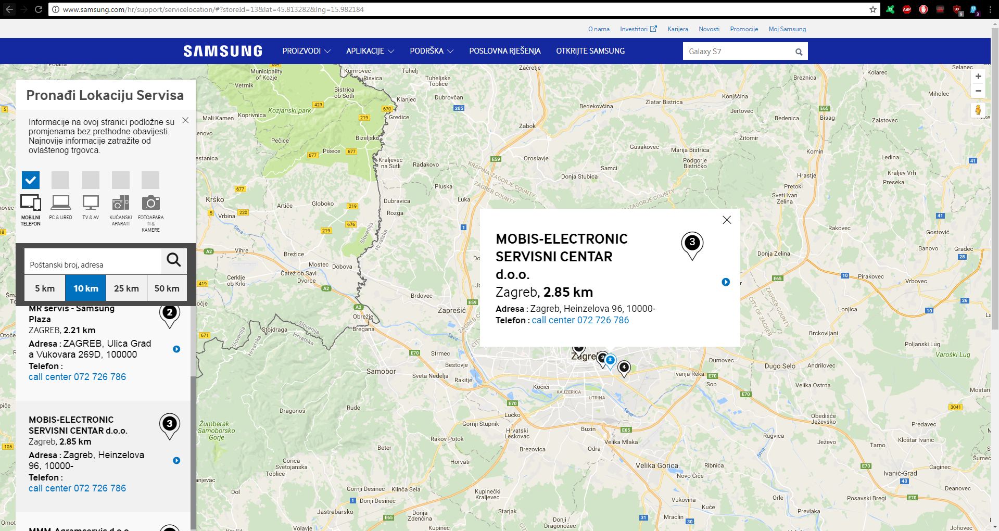Open the Investitori external link

[638, 29]
